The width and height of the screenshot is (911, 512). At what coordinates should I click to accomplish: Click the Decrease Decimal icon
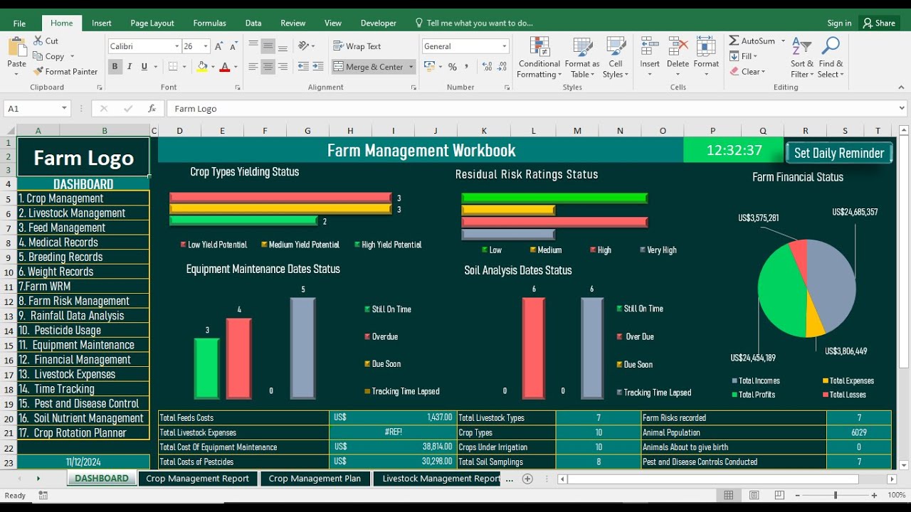click(502, 67)
